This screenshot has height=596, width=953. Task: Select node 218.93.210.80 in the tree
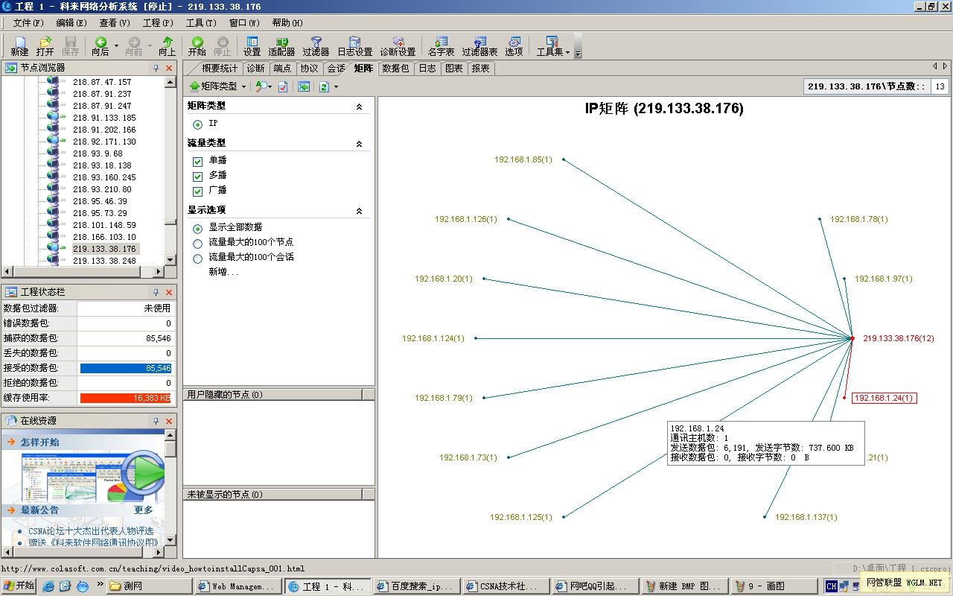point(102,189)
